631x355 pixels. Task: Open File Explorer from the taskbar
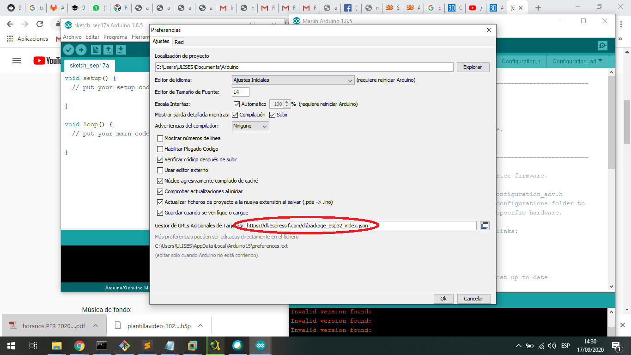pos(56,345)
